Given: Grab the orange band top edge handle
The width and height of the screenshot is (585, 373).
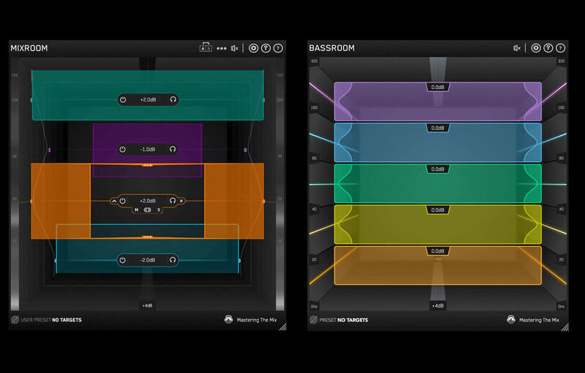Looking at the screenshot, I should tap(148, 165).
